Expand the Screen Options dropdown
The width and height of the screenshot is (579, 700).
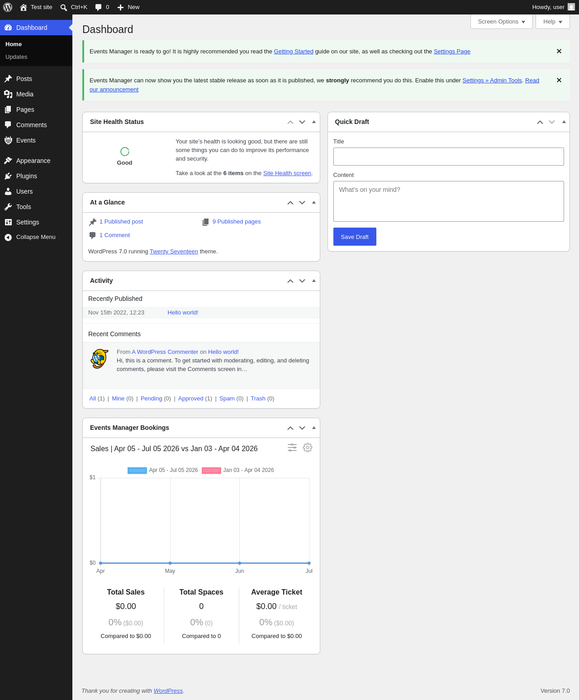pyautogui.click(x=502, y=22)
